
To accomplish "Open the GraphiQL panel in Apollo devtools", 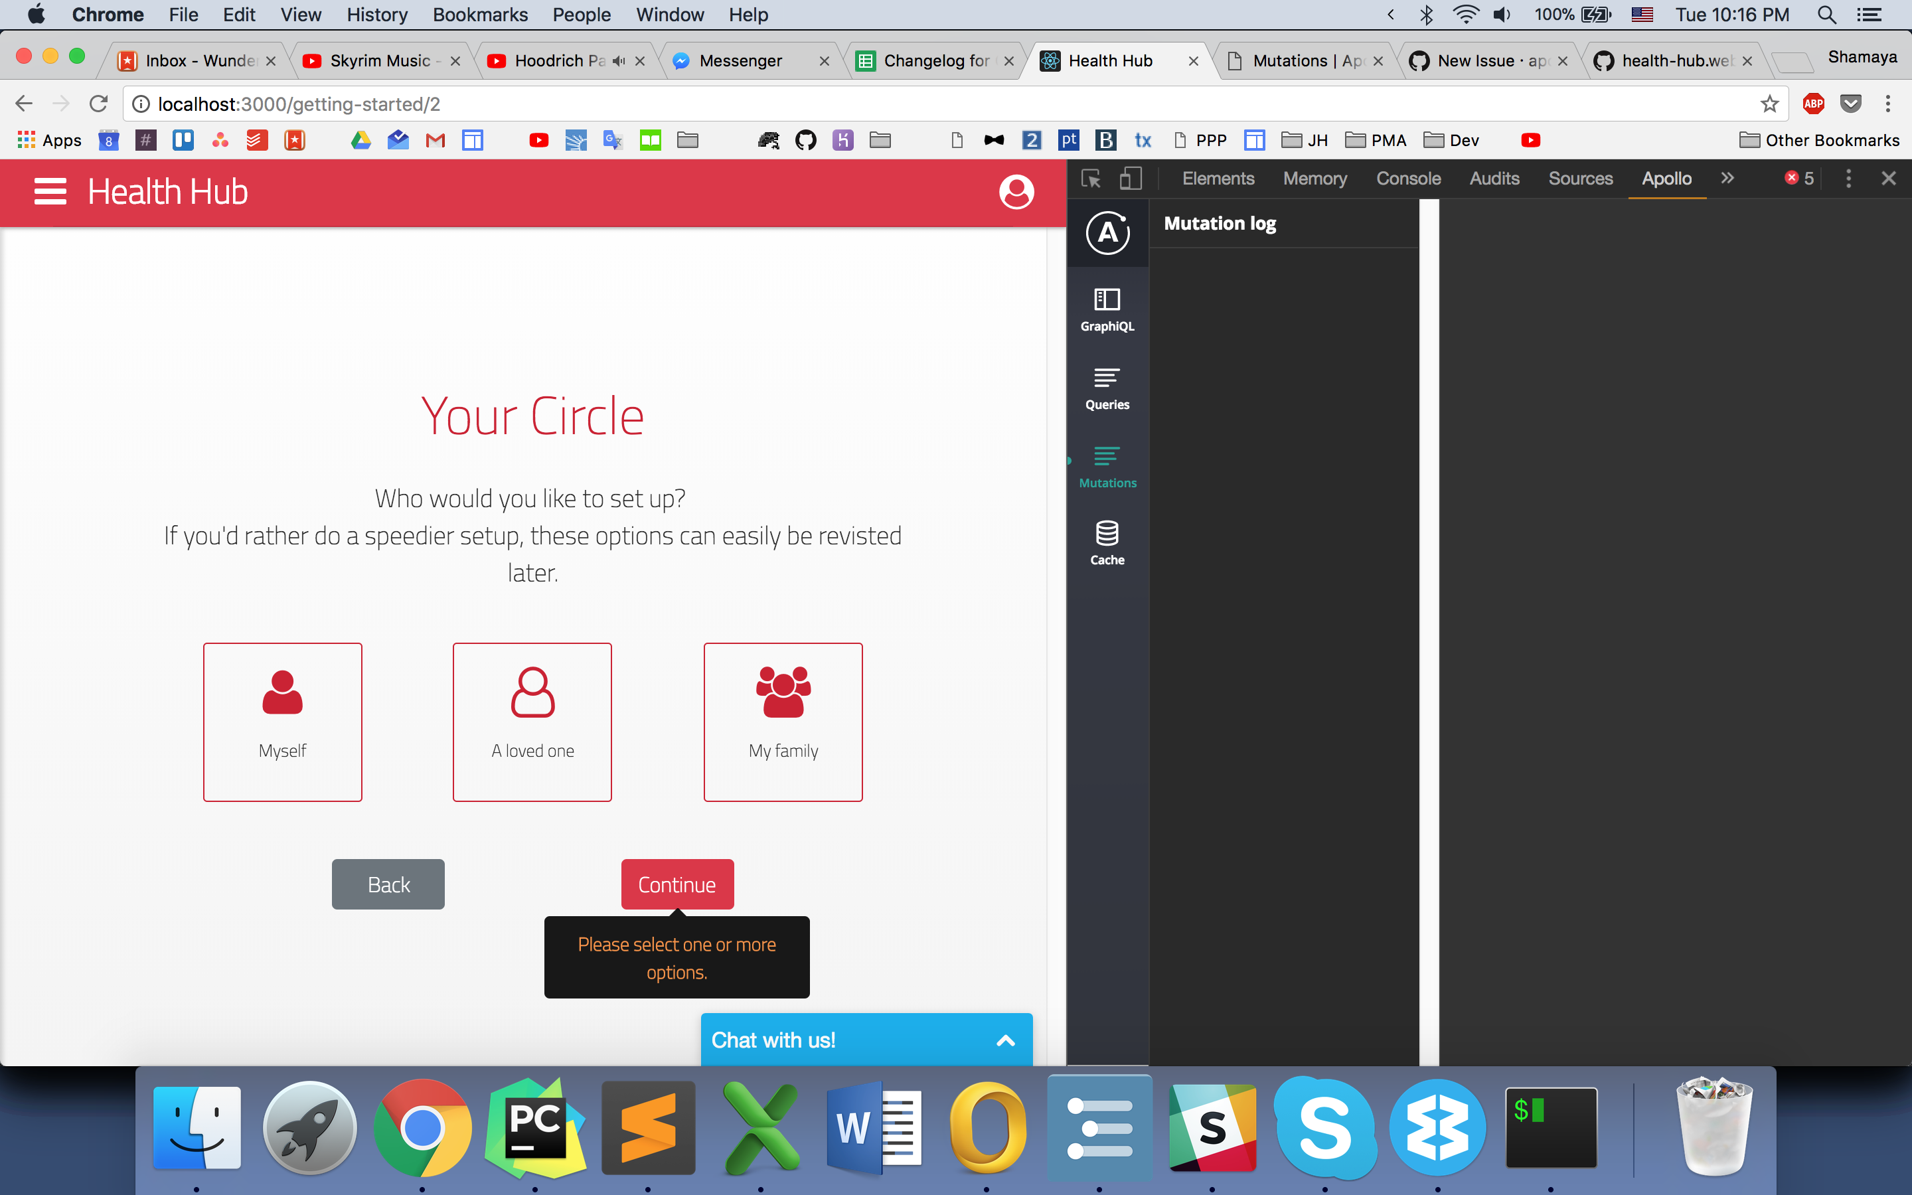I will (x=1107, y=309).
